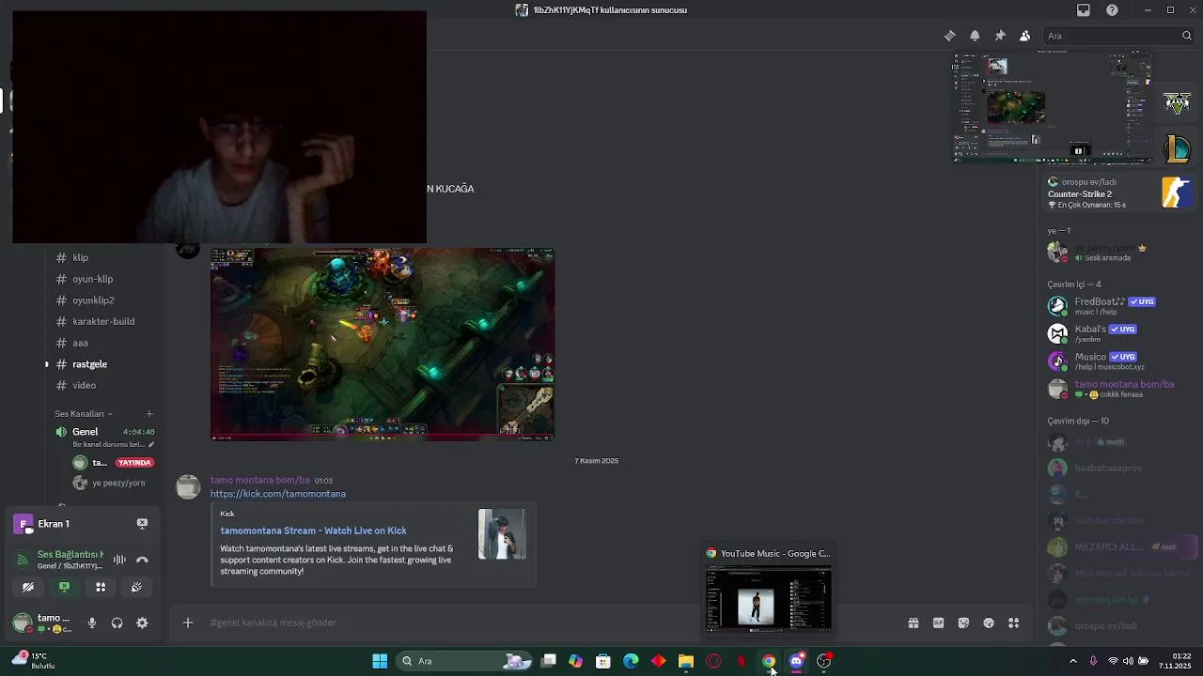Select the oyun-klip channel
The width and height of the screenshot is (1203, 676).
[x=102, y=279]
